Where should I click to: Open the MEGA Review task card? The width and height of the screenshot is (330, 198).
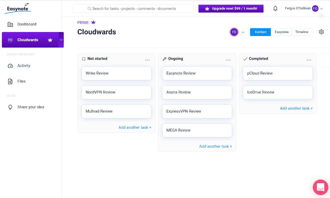point(197,130)
